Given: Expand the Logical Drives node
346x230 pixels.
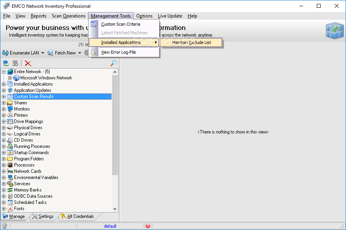Looking at the screenshot, I should (x=4, y=134).
